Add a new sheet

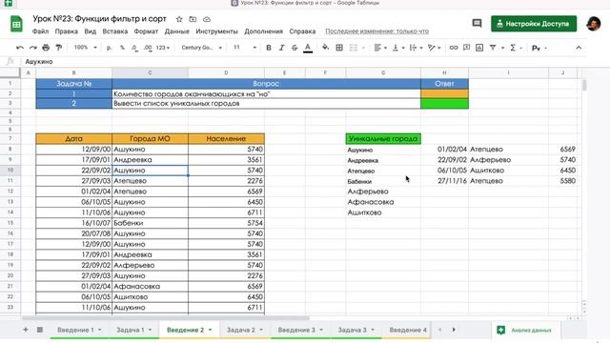[x=26, y=330]
